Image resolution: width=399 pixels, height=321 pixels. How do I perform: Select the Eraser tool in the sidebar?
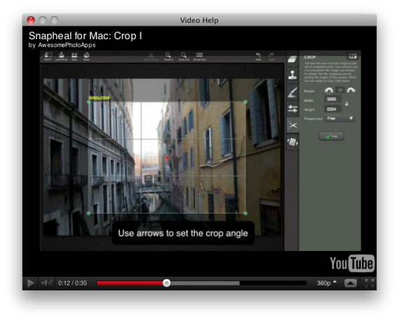point(293,59)
